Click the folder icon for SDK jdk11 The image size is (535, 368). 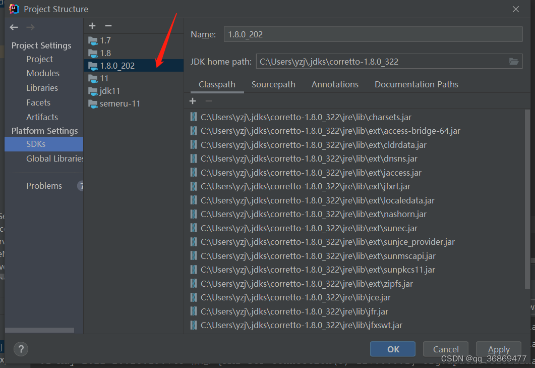[93, 91]
